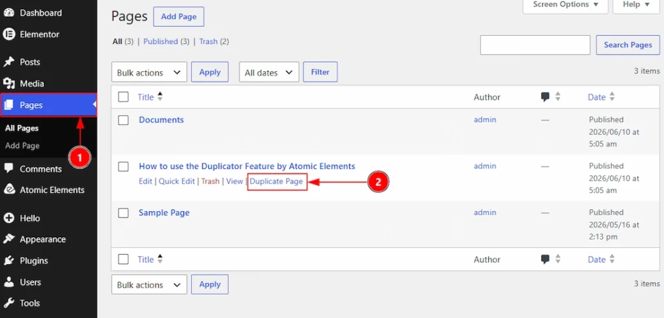Click the Date link in table footer
This screenshot has height=318, width=664.
coord(597,260)
